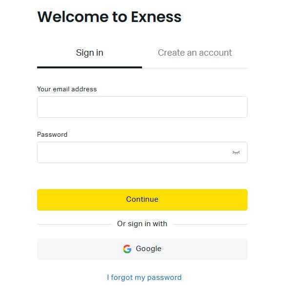
Task: Click the Password field label
Action: pos(52,134)
